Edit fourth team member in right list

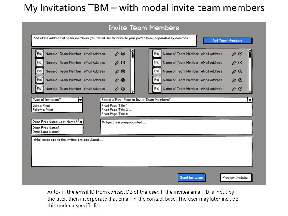coord(234,80)
